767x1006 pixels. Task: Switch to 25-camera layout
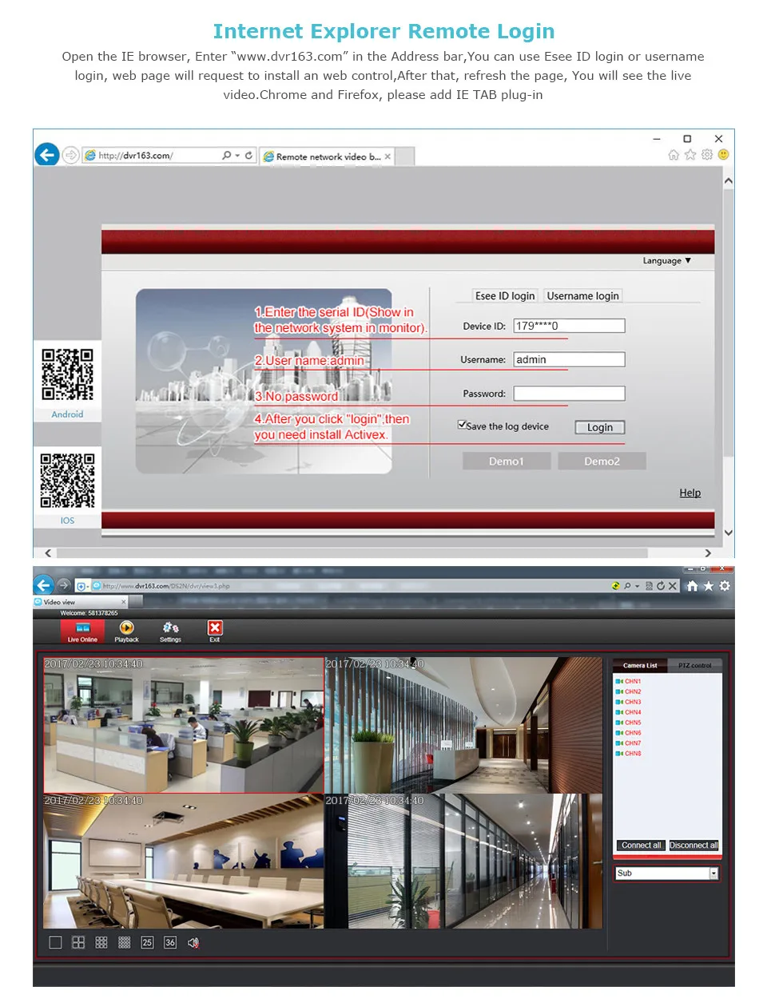[147, 942]
